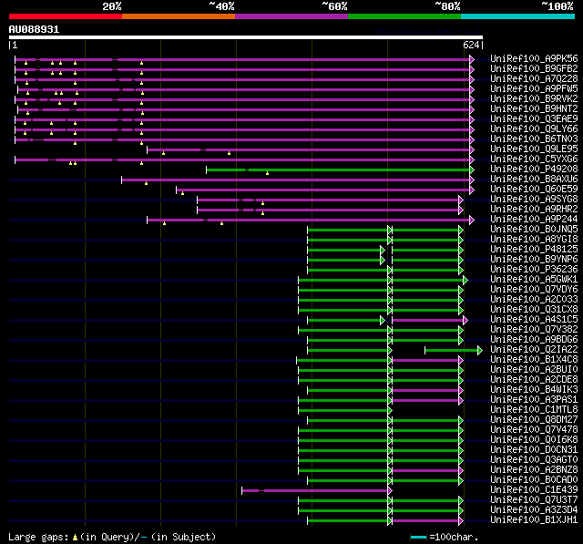Click UniRef100_A2BUI0 label
The width and height of the screenshot is (583, 544).
(534, 370)
